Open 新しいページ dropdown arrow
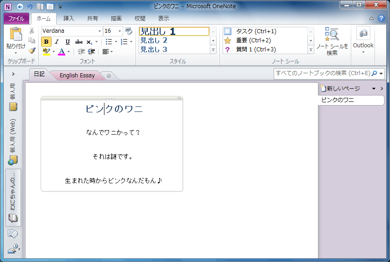This screenshot has width=390, height=262. (374, 89)
